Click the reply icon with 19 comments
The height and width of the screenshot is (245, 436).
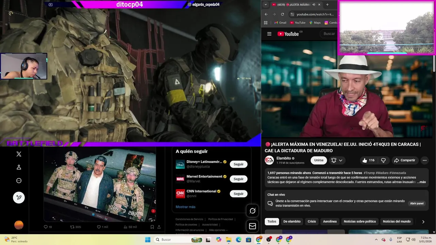(x=46, y=227)
